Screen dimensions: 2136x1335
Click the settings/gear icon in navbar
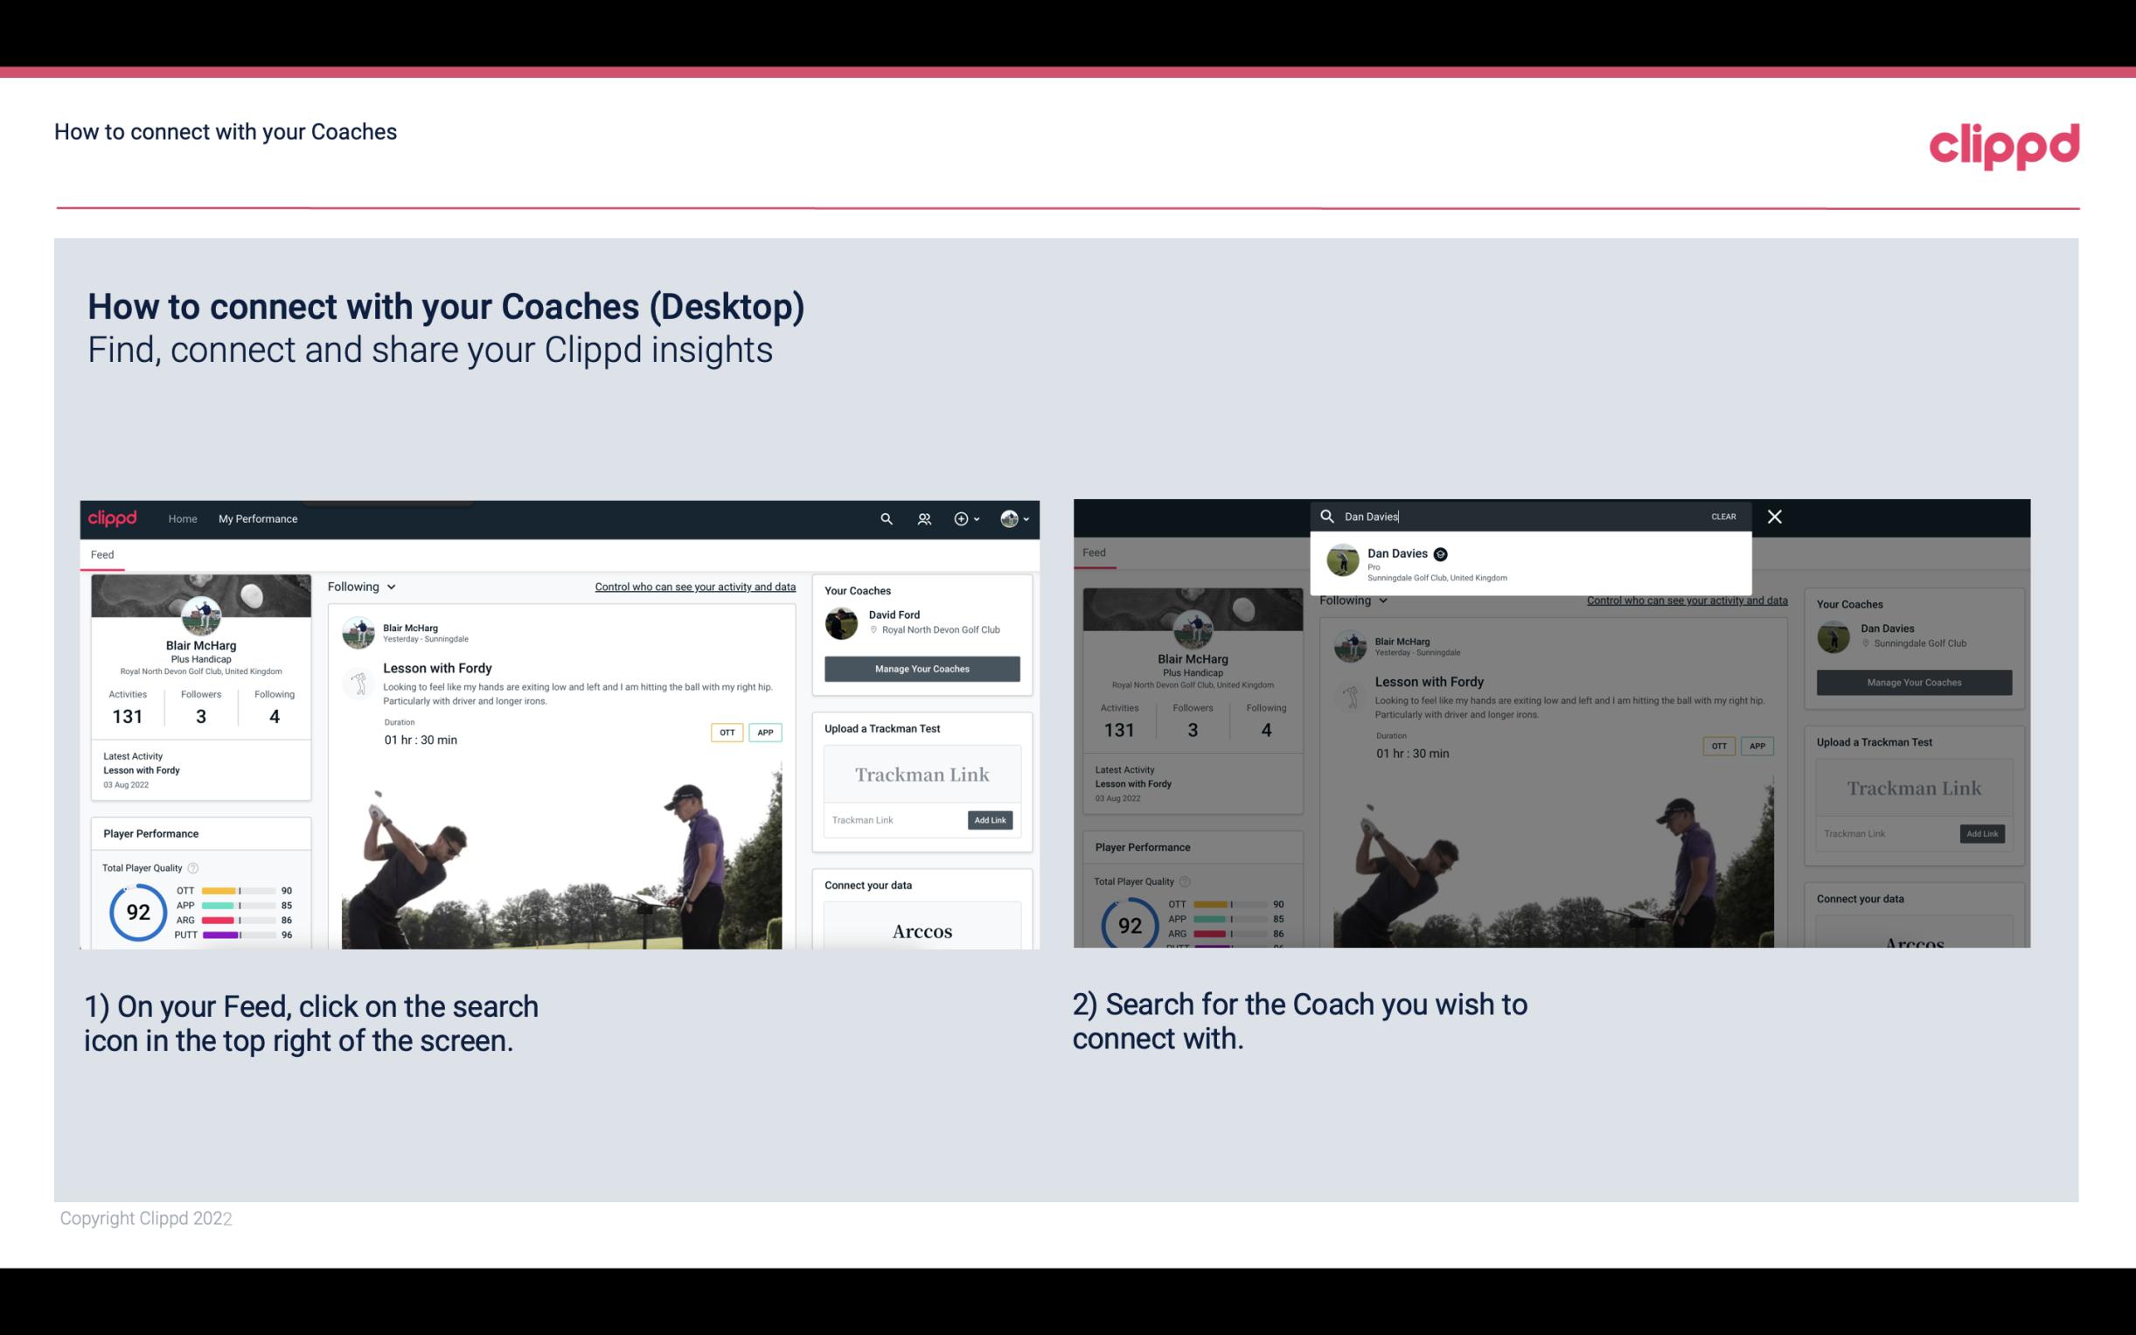tap(961, 518)
